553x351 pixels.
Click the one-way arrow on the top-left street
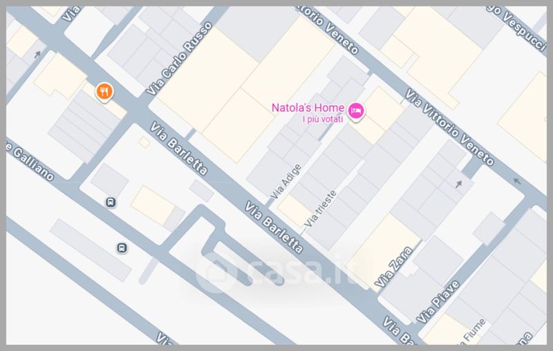tap(37, 55)
